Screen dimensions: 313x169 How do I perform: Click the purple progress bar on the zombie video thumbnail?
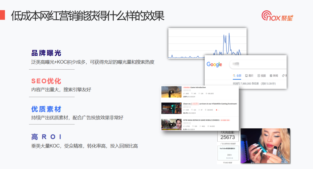(x=171, y=129)
